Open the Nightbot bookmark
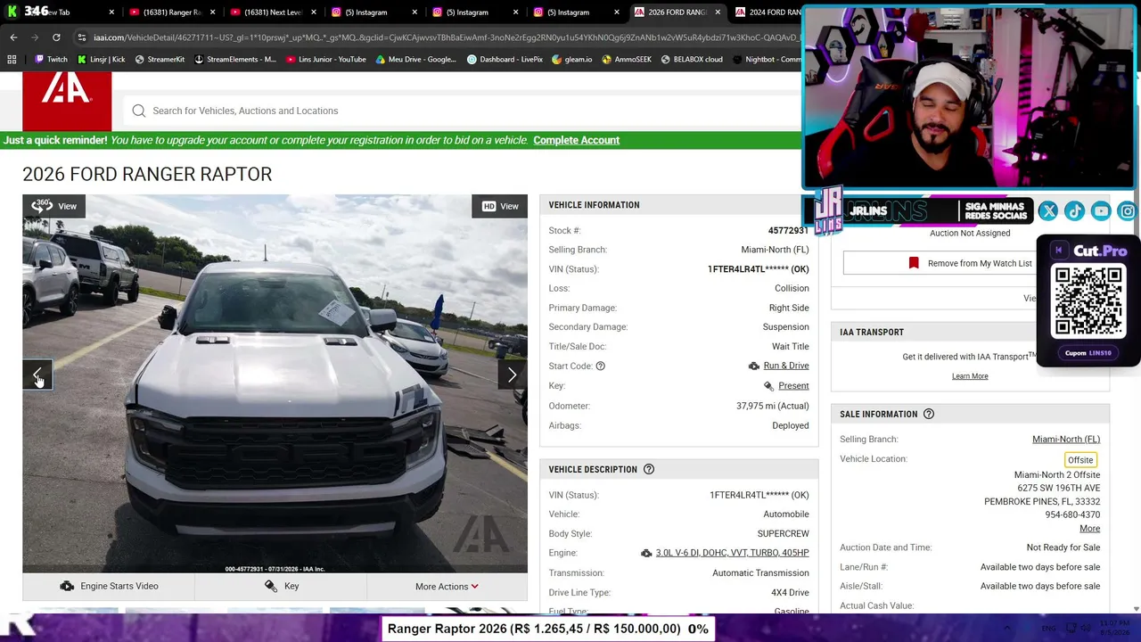1141x642 pixels. (x=766, y=60)
